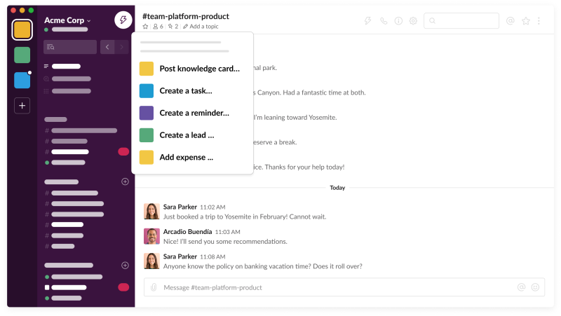Image resolution: width=561 pixels, height=316 pixels.
Task: Add a new workspace with plus button
Action: click(22, 106)
